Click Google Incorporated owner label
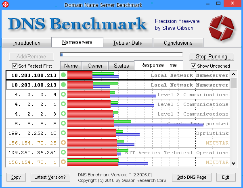 198,123
